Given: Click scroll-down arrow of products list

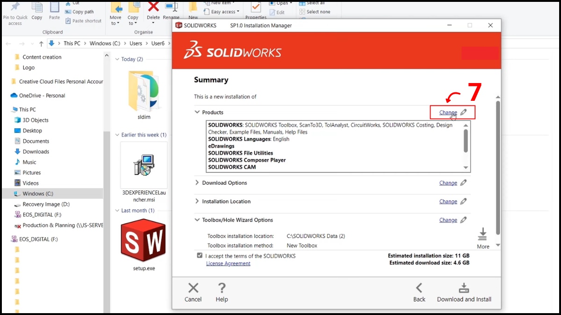Looking at the screenshot, I should [x=466, y=168].
